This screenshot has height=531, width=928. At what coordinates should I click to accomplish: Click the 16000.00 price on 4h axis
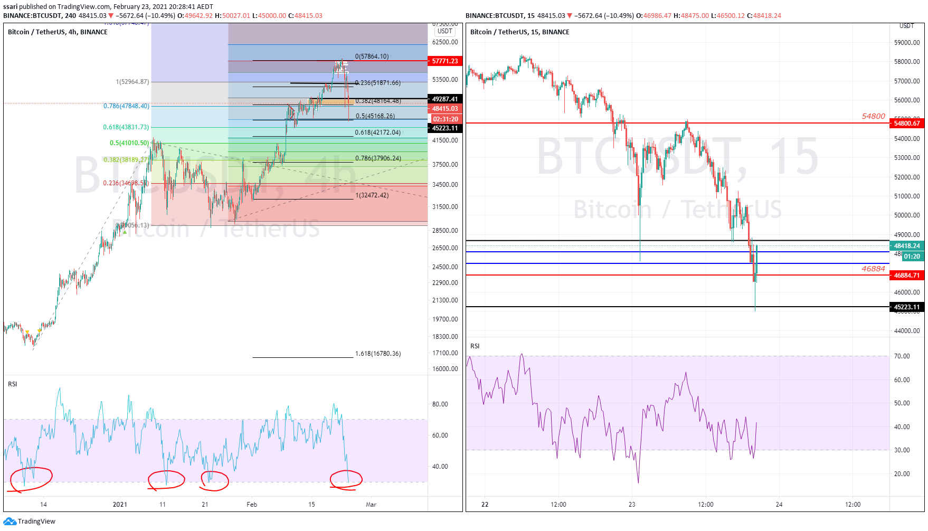point(445,369)
